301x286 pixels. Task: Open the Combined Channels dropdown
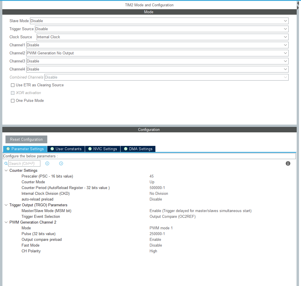[166, 77]
